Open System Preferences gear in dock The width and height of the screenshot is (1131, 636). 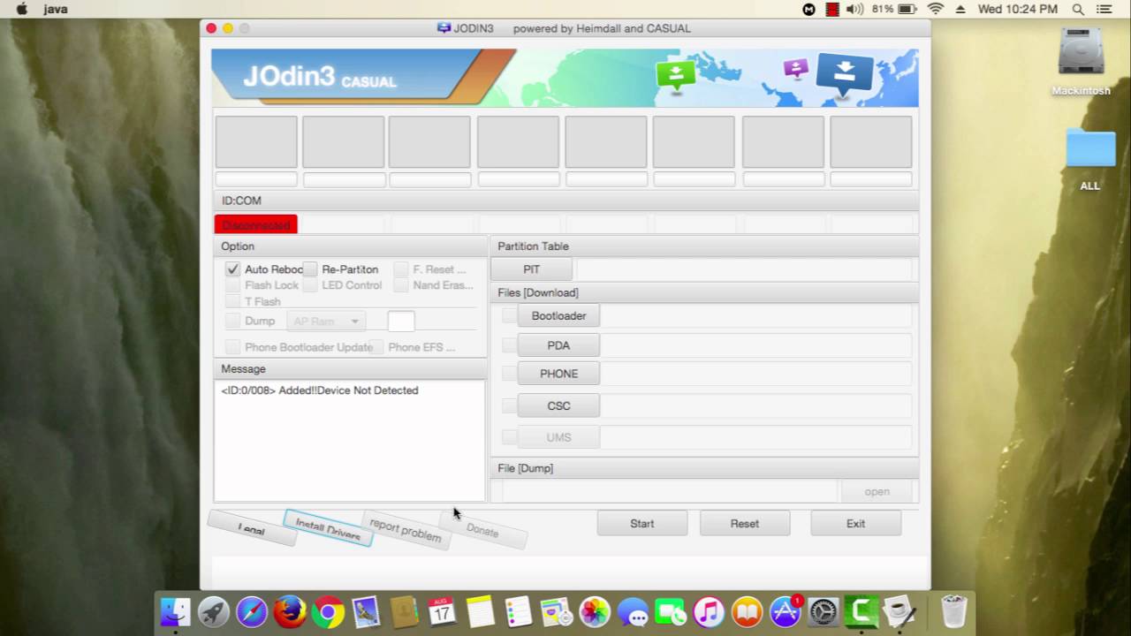[823, 611]
